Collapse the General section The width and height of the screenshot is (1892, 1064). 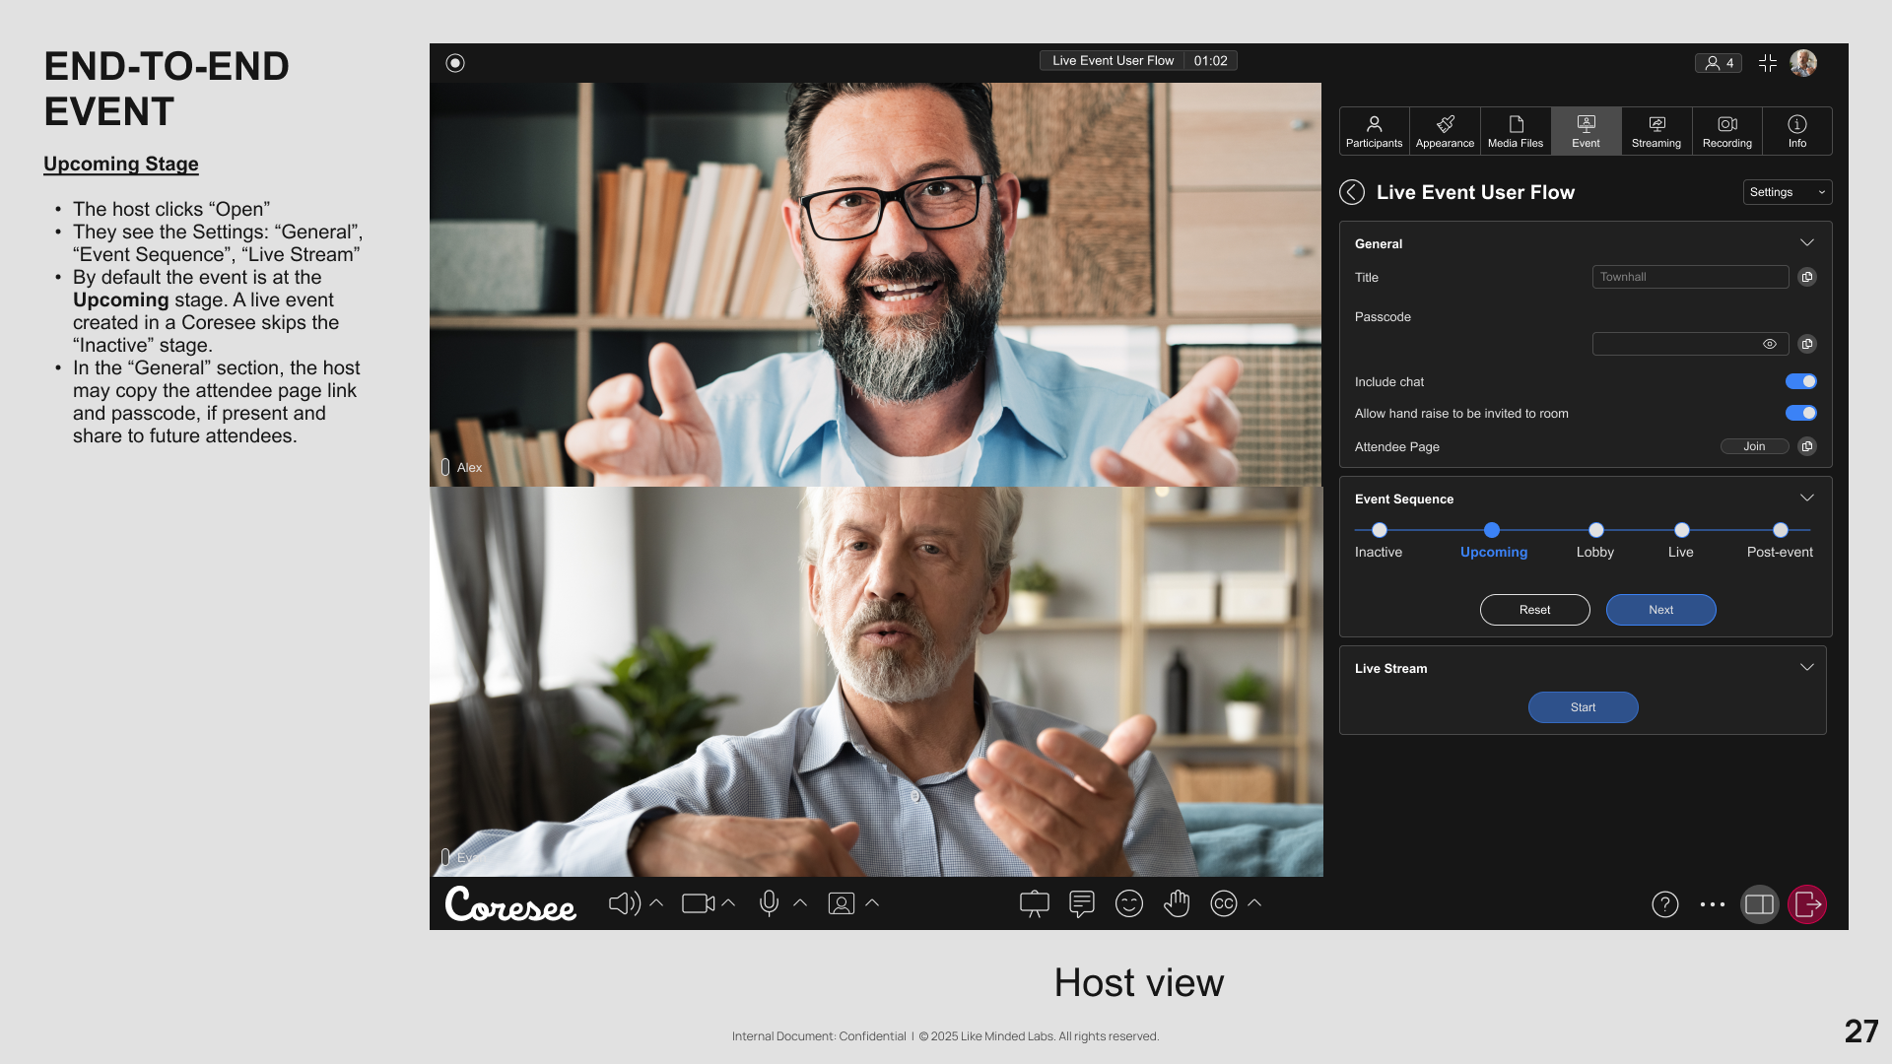tap(1806, 242)
